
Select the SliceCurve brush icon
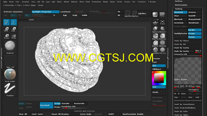[162, 29]
